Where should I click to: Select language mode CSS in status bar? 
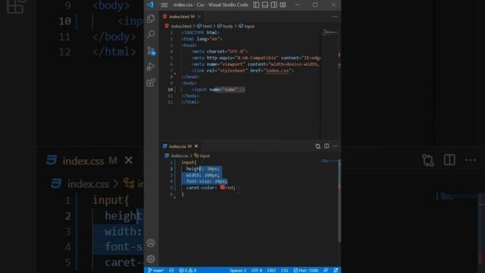[285, 270]
